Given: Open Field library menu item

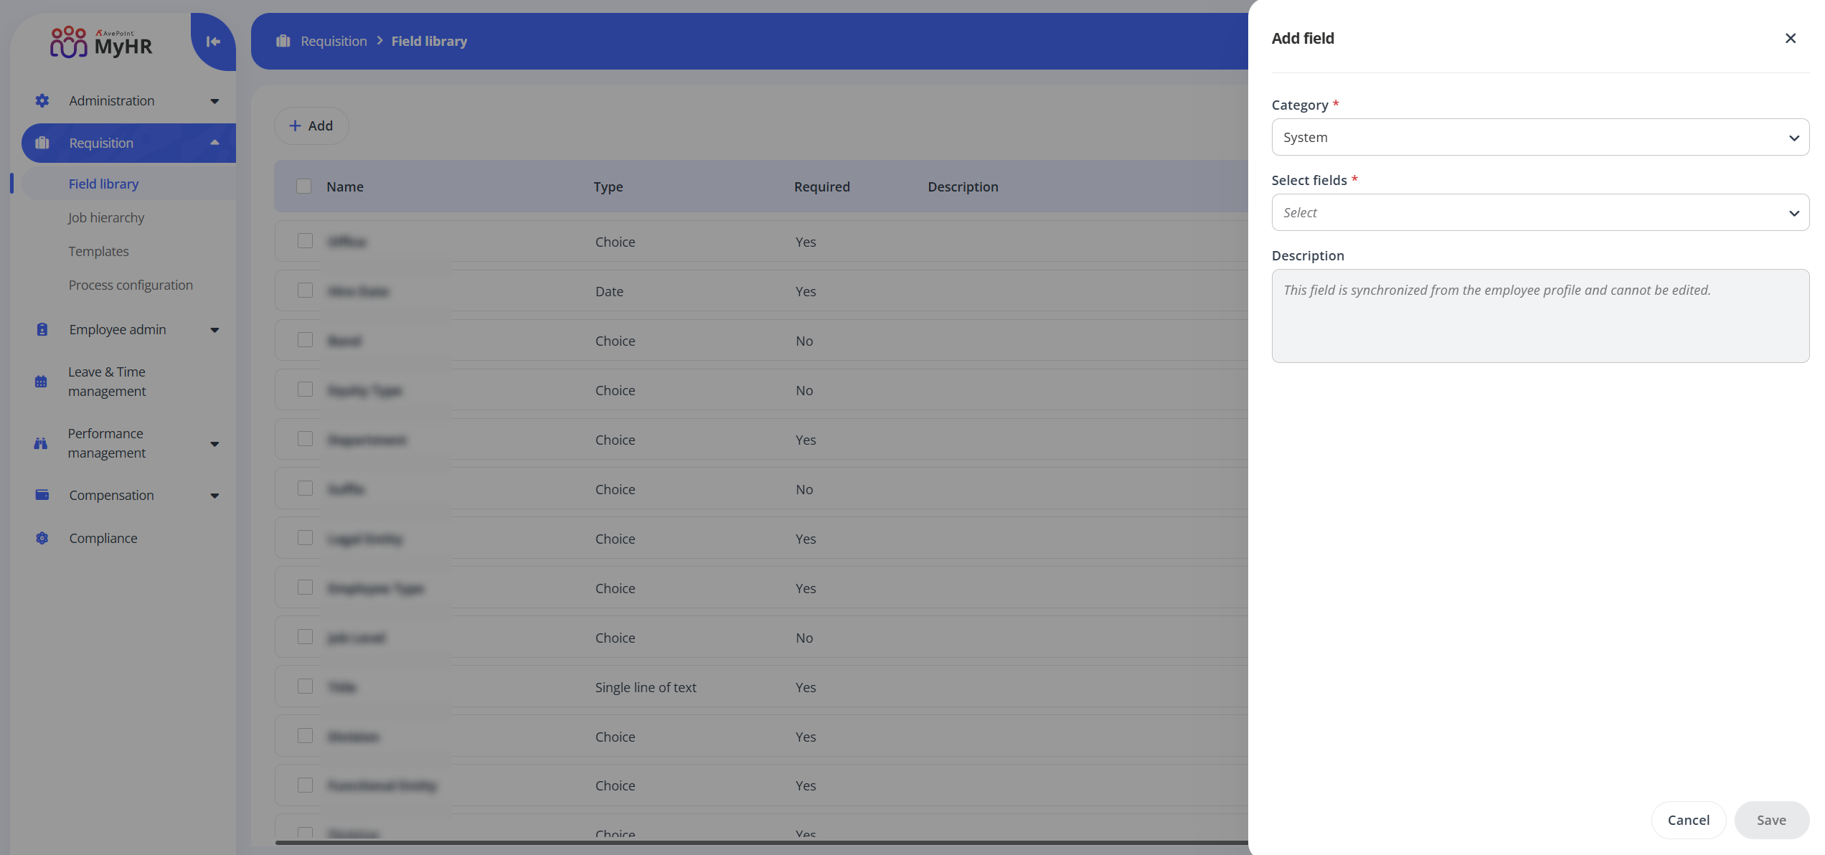Looking at the screenshot, I should point(104,184).
